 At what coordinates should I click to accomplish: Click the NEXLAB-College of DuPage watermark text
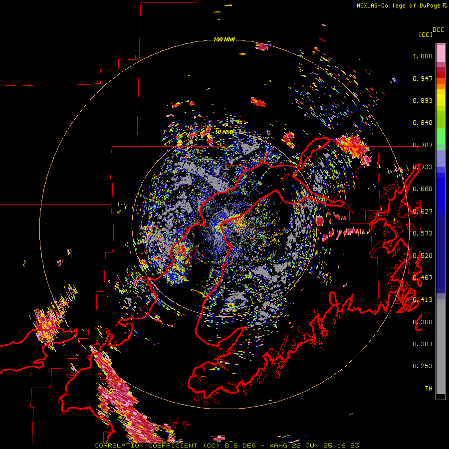398,5
